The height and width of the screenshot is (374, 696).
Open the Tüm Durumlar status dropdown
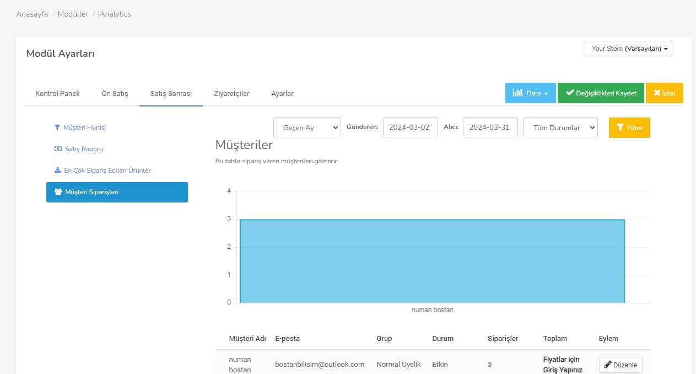[x=560, y=127]
